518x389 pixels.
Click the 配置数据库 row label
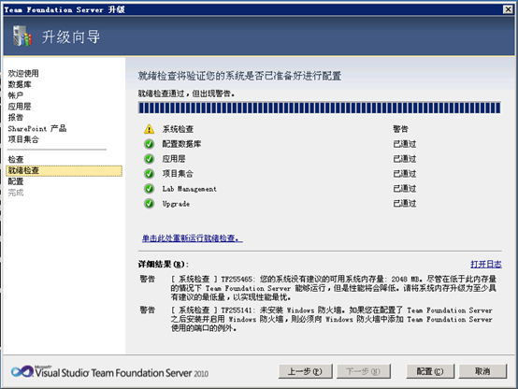(x=181, y=144)
